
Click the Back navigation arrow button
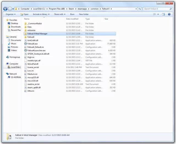tap(5, 9)
